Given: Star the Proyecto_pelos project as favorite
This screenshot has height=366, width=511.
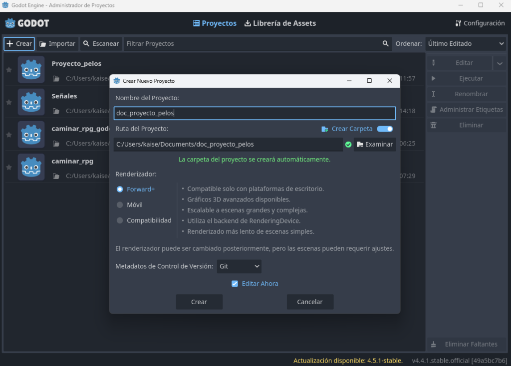Looking at the screenshot, I should pyautogui.click(x=8, y=70).
